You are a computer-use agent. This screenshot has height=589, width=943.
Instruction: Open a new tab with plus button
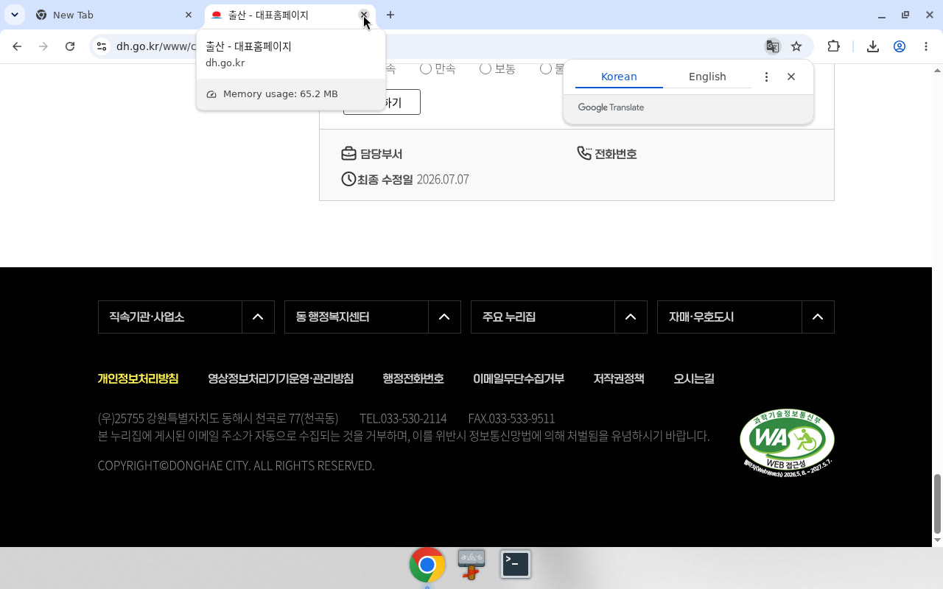390,15
